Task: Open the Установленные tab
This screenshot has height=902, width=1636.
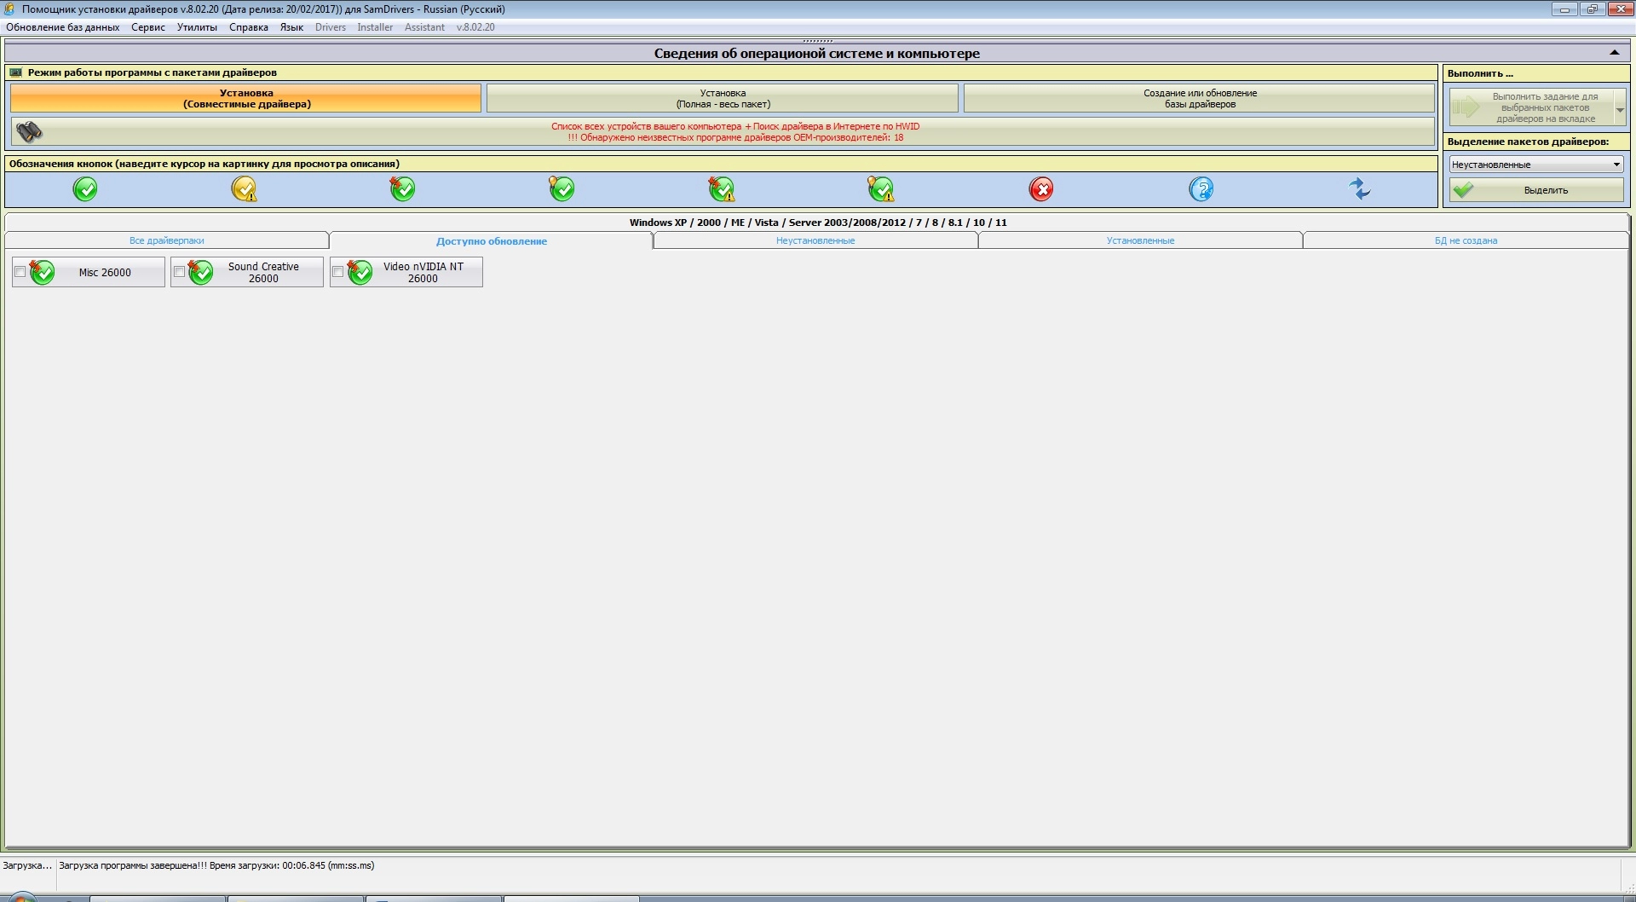Action: [1140, 240]
